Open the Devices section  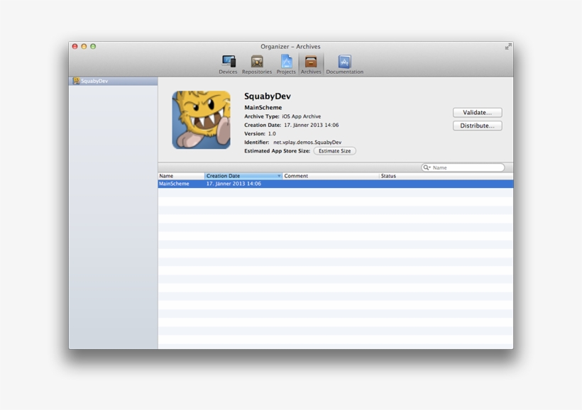(x=228, y=62)
